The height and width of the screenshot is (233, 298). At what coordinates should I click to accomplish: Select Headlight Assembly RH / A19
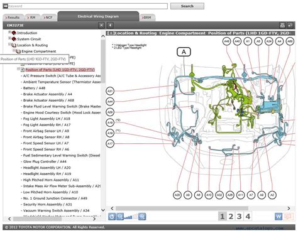pos(47,174)
